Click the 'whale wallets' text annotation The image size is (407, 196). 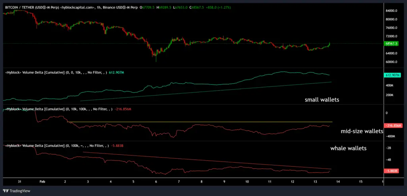(x=348, y=148)
